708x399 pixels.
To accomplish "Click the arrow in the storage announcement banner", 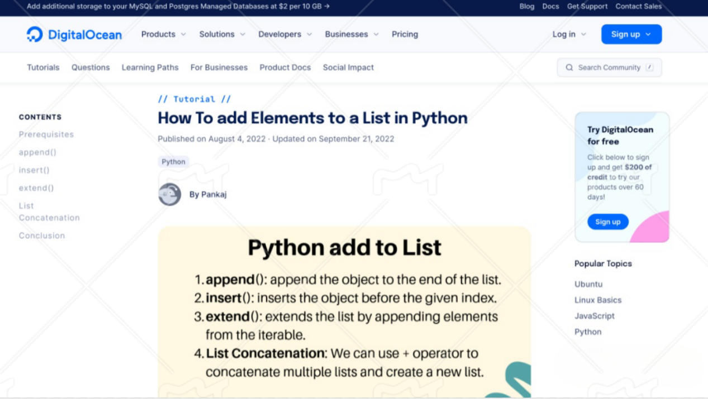I will [x=327, y=6].
